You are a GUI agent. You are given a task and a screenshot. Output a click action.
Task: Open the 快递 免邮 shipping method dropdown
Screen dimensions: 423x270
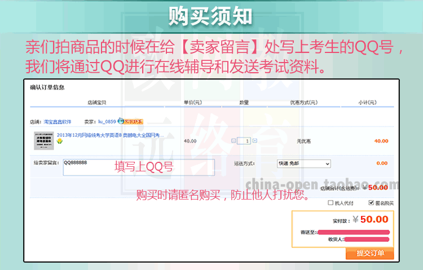coord(304,163)
